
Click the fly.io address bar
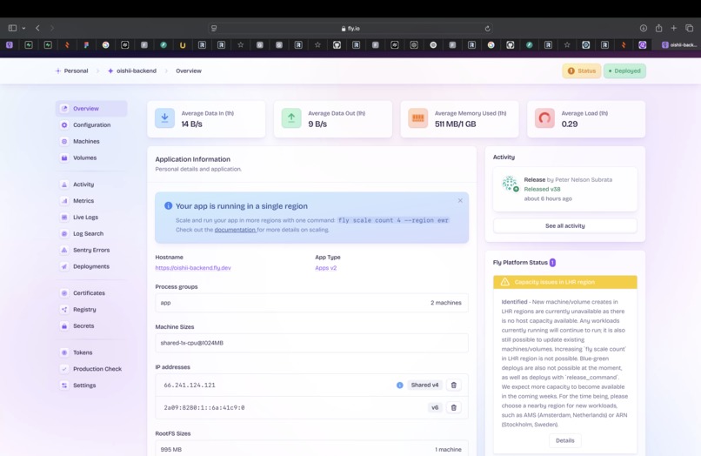click(351, 28)
